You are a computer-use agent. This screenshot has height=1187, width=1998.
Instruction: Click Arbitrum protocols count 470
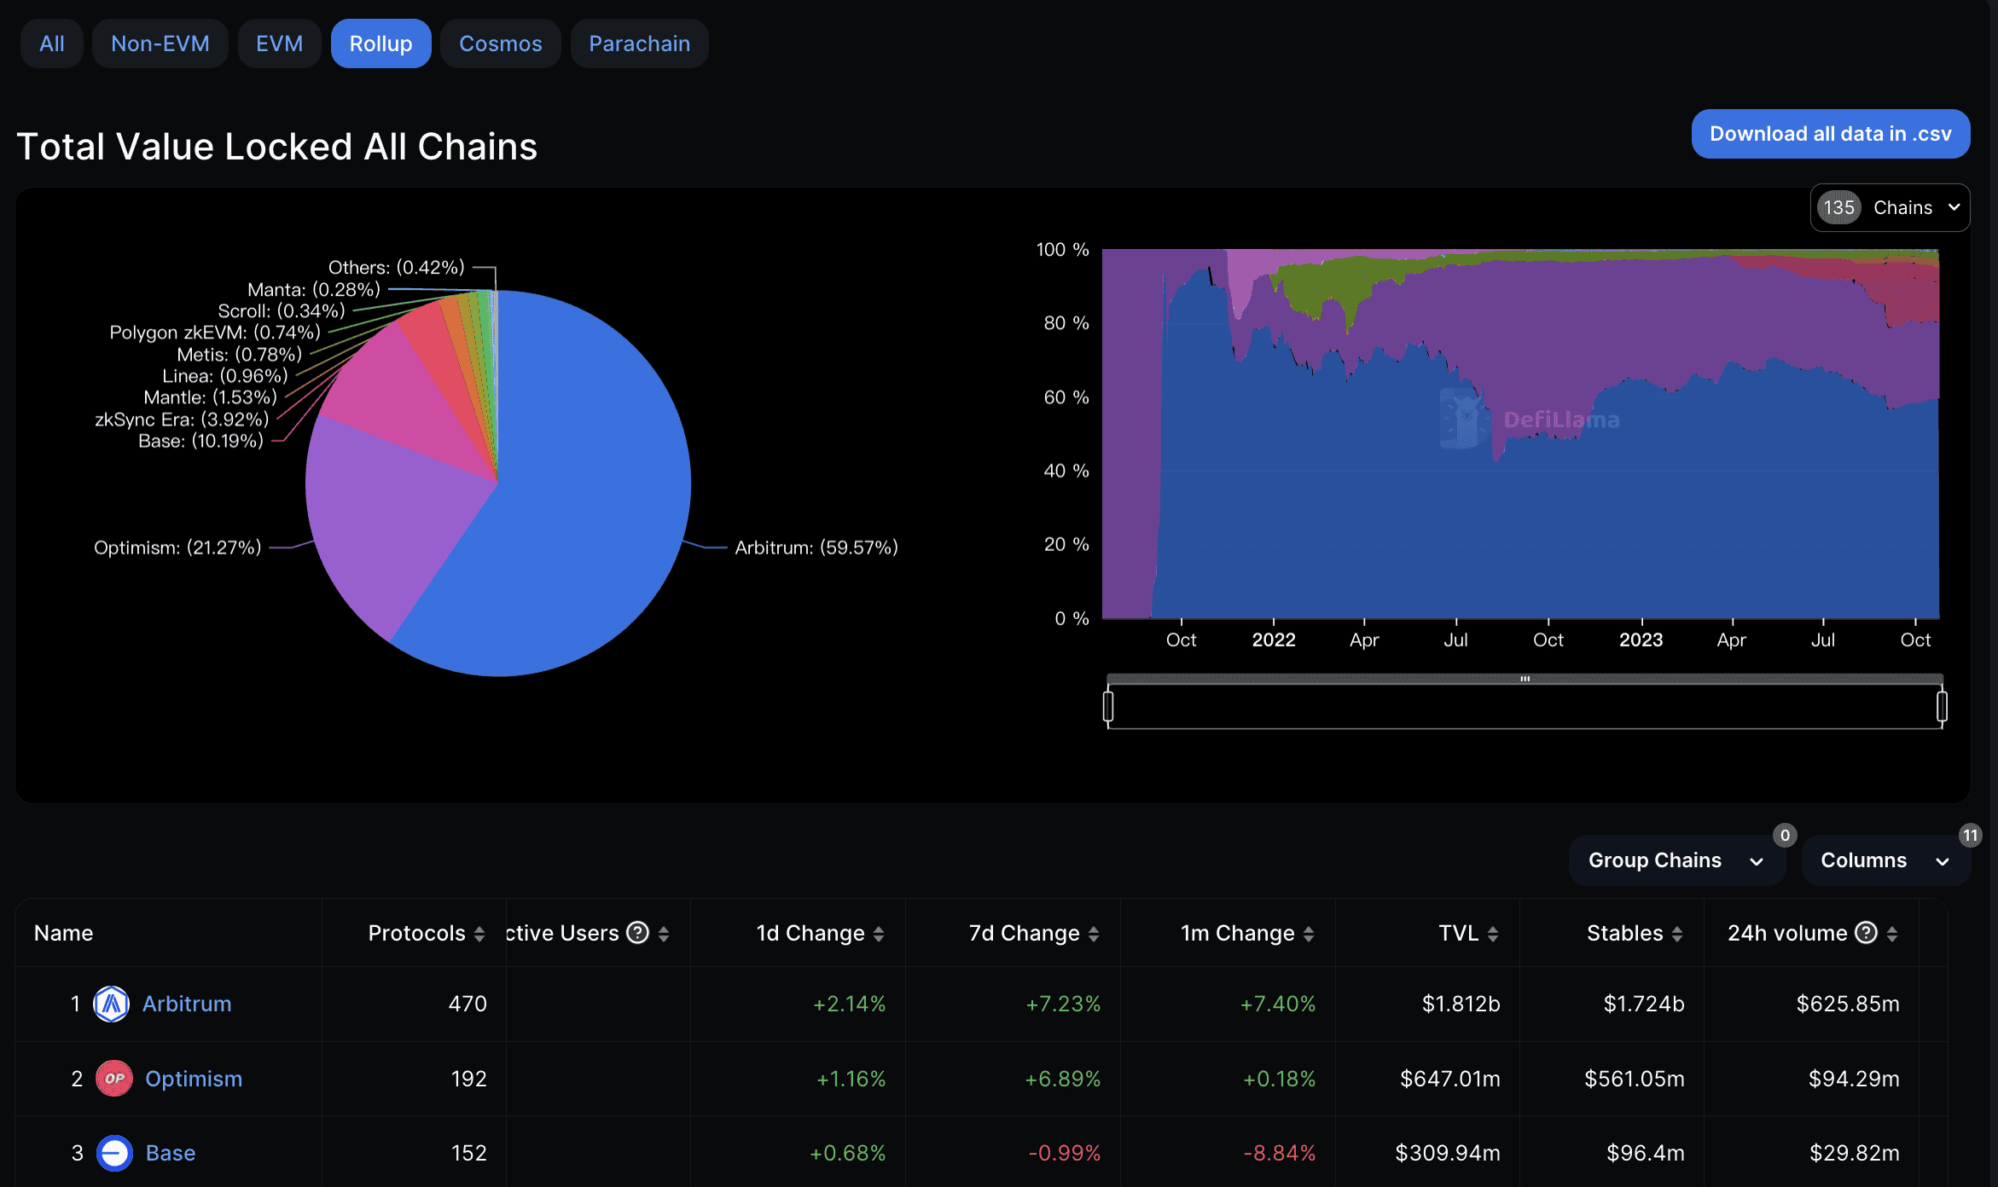pos(468,1004)
